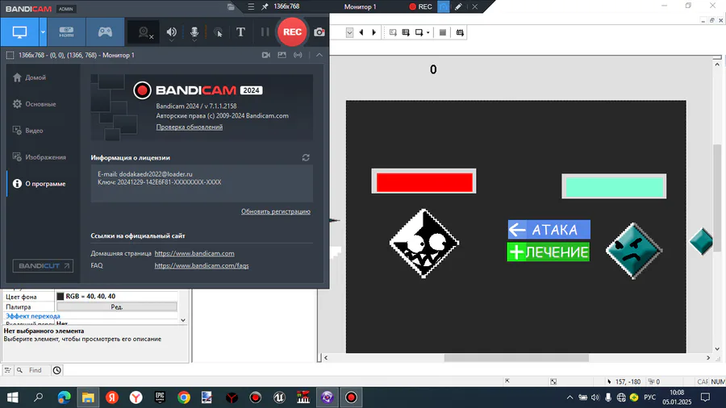The image size is (726, 408).
Task: Click the rectangle selection area icon
Action: click(x=10, y=55)
